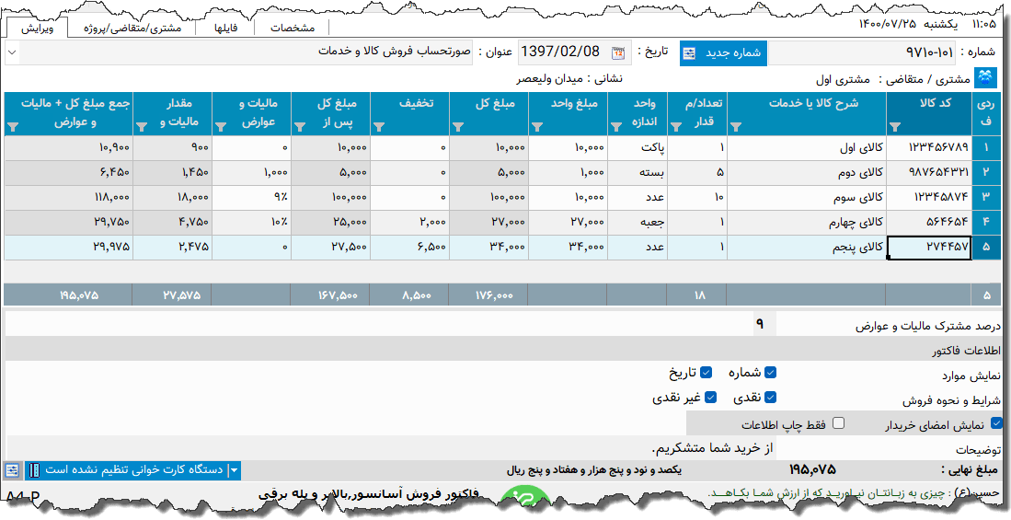This screenshot has height=520, width=1011.
Task: Switch to the فایلها tab
Action: [226, 28]
